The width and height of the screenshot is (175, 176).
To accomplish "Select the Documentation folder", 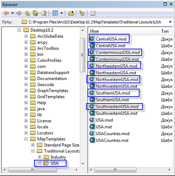I will 49,78.
